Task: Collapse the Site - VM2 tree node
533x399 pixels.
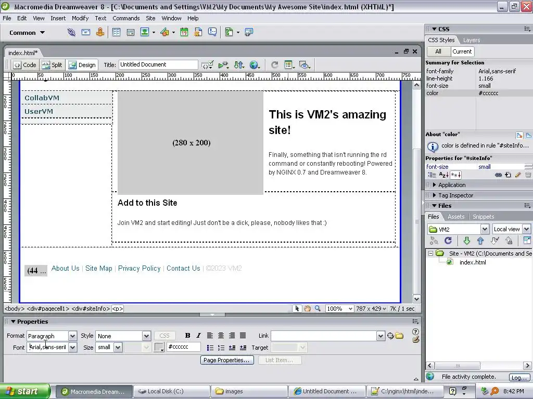Action: click(430, 254)
